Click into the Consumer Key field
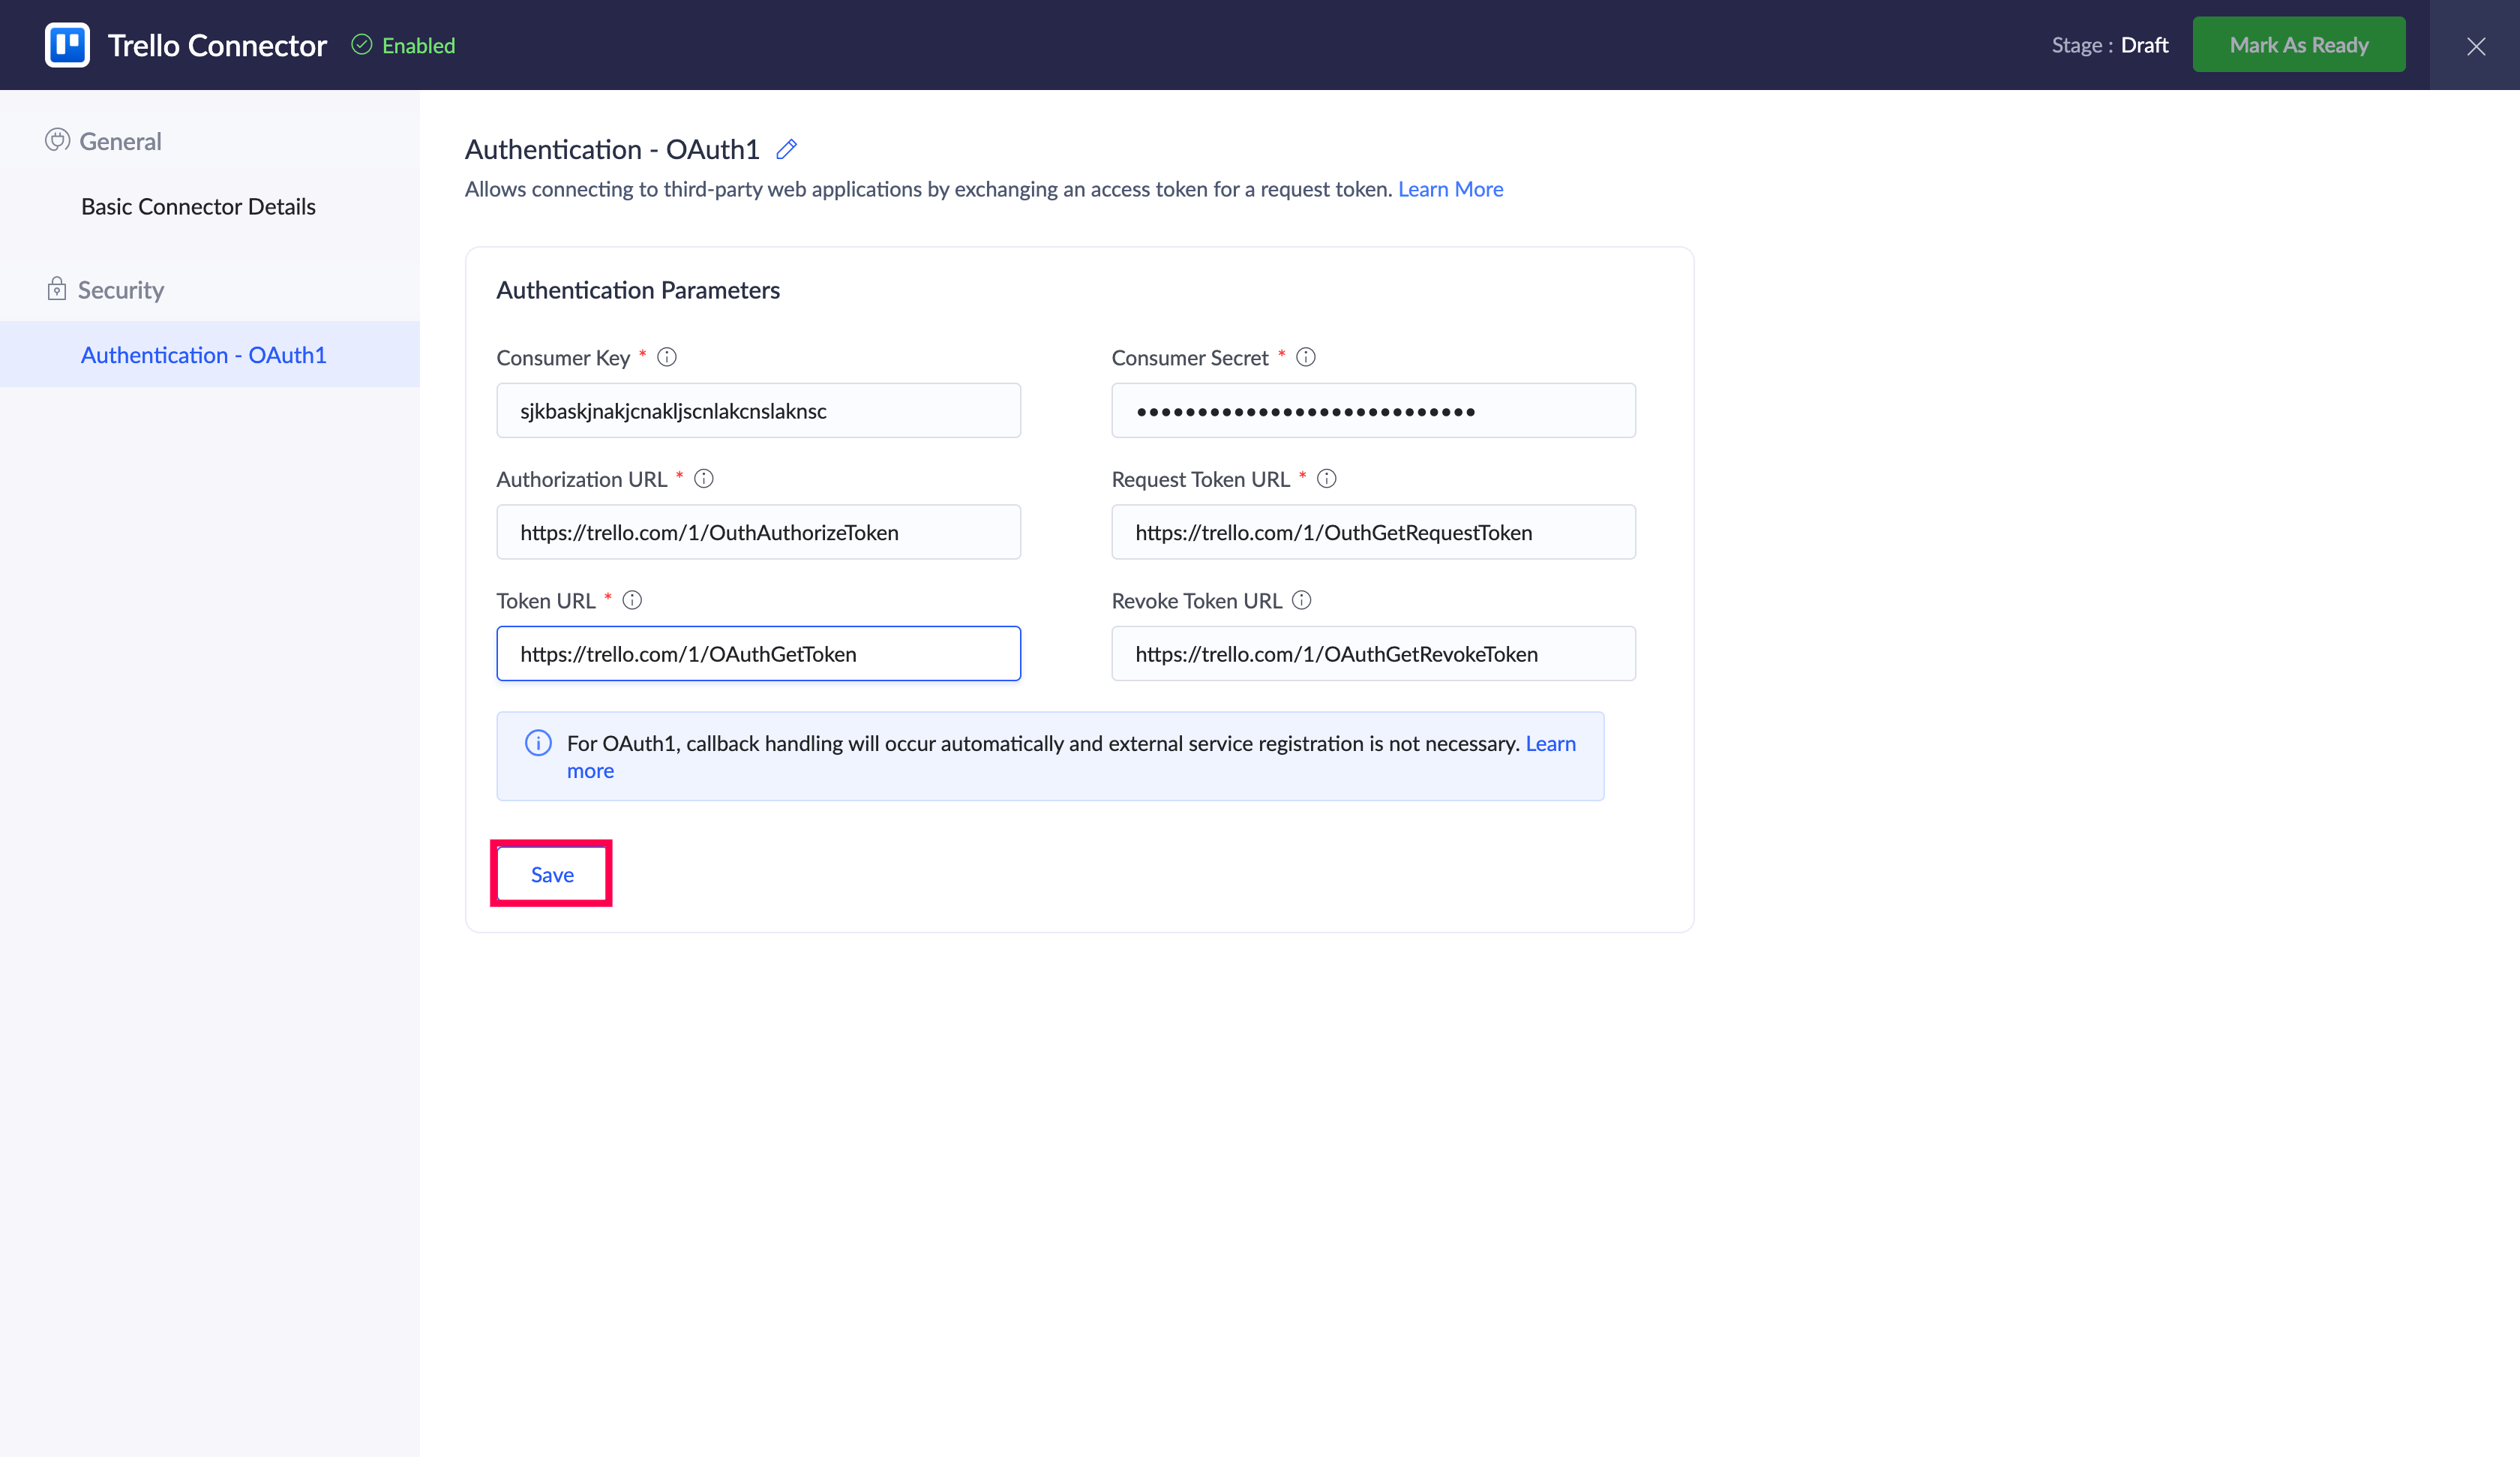Image resolution: width=2520 pixels, height=1457 pixels. pos(758,411)
